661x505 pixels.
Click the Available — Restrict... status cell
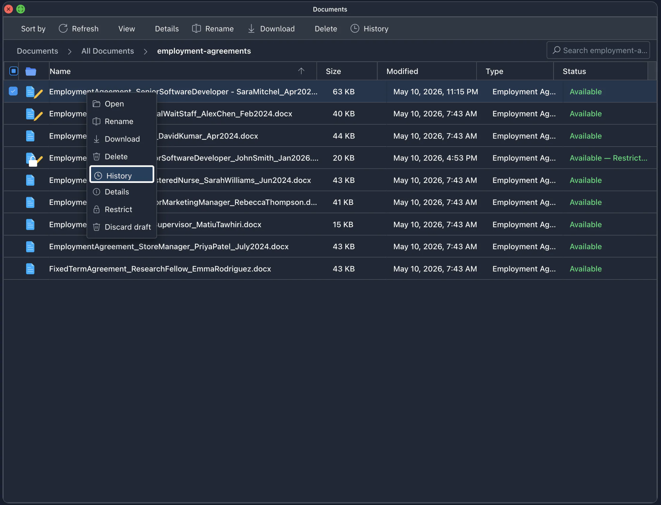(608, 158)
